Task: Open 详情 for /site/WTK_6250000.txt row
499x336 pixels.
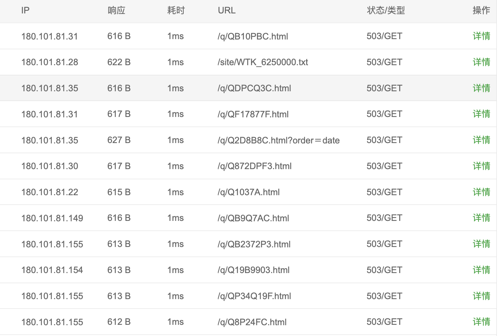Action: tap(481, 62)
